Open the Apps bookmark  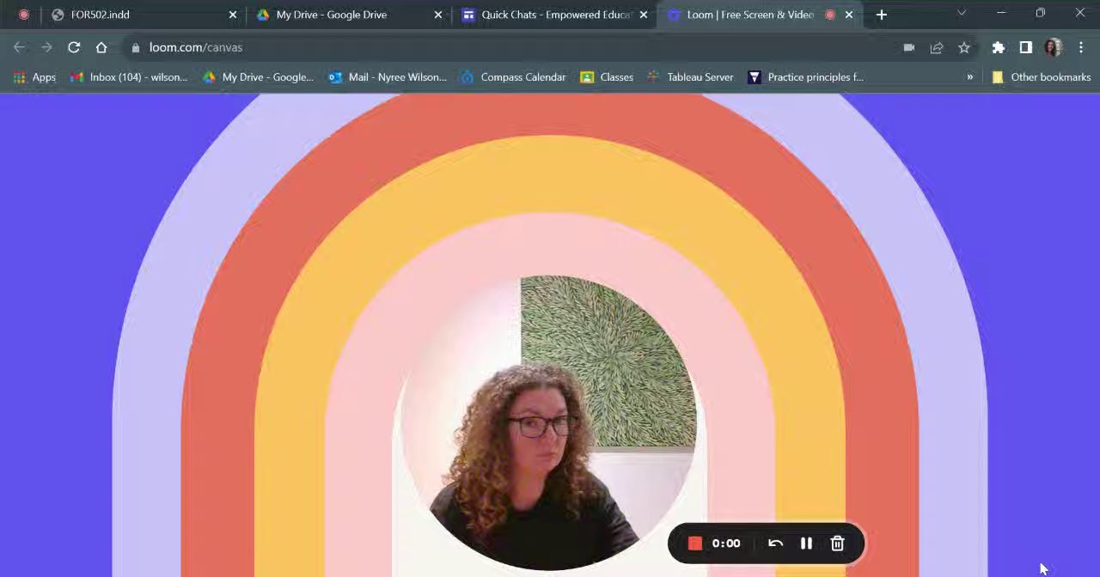pyautogui.click(x=34, y=77)
